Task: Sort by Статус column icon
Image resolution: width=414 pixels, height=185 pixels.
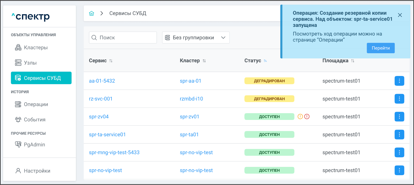Action: pyautogui.click(x=265, y=61)
